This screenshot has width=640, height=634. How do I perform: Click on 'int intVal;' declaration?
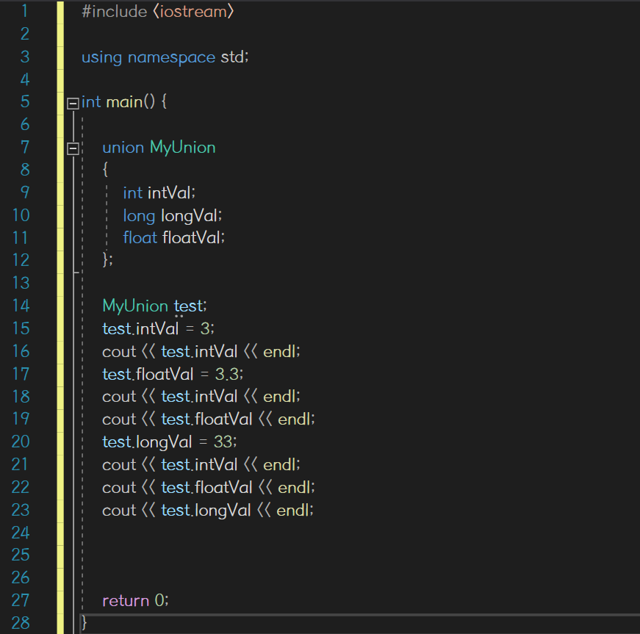pyautogui.click(x=159, y=193)
